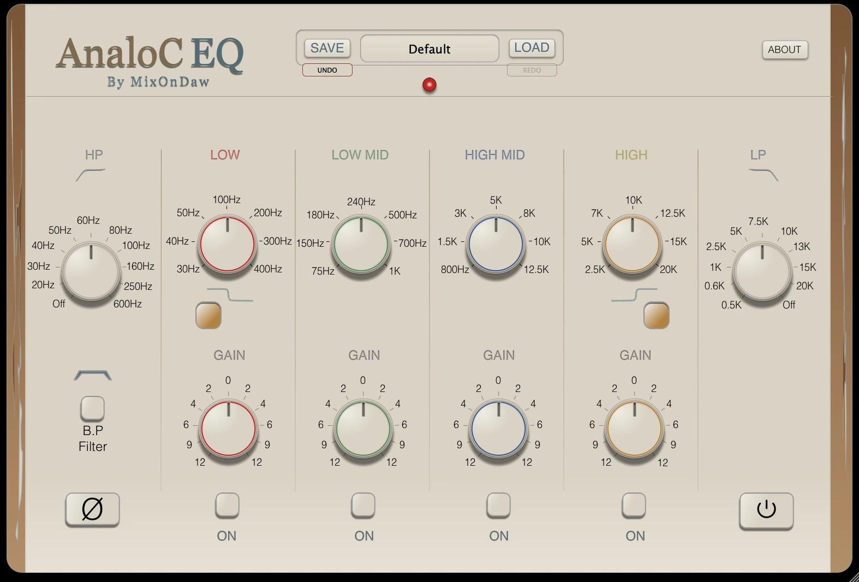Click the SAVE preset button
This screenshot has width=859, height=582.
pos(327,48)
